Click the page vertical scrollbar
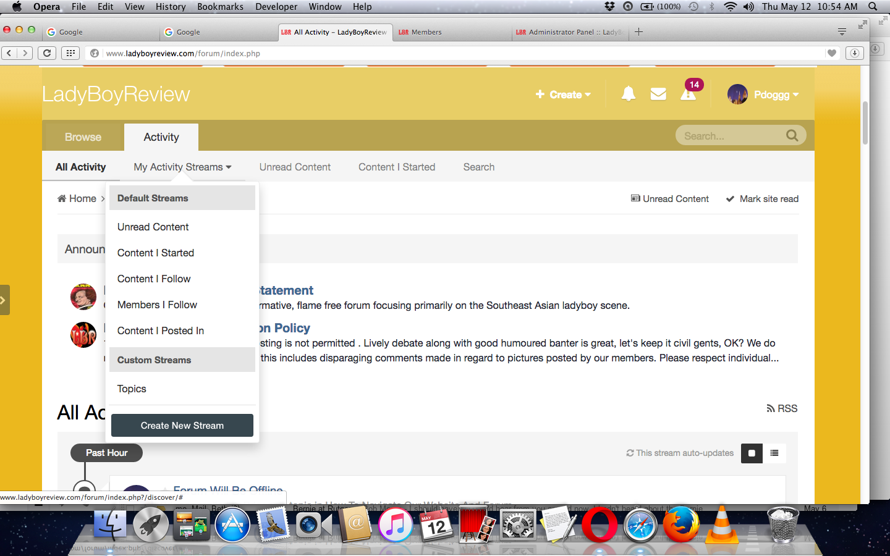The height and width of the screenshot is (556, 890). (x=865, y=124)
